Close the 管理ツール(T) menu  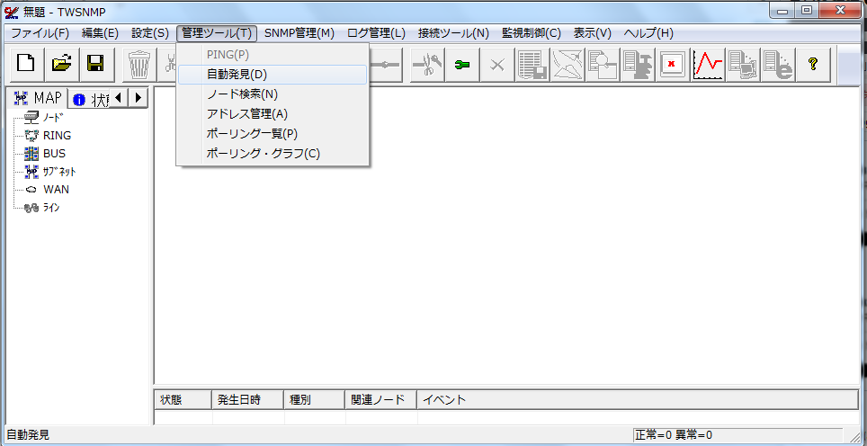point(217,33)
